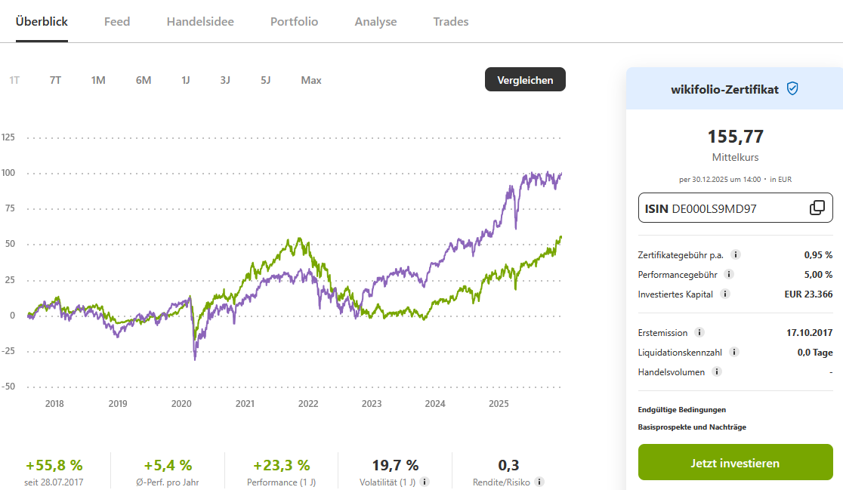Click the wikifolio-Zertifikat shield badge icon
Viewport: 843px width, 490px height.
click(x=792, y=89)
